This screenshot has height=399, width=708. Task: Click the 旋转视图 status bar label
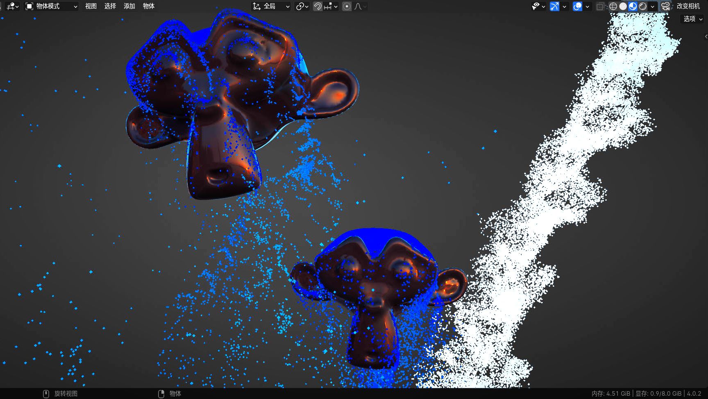tap(66, 394)
